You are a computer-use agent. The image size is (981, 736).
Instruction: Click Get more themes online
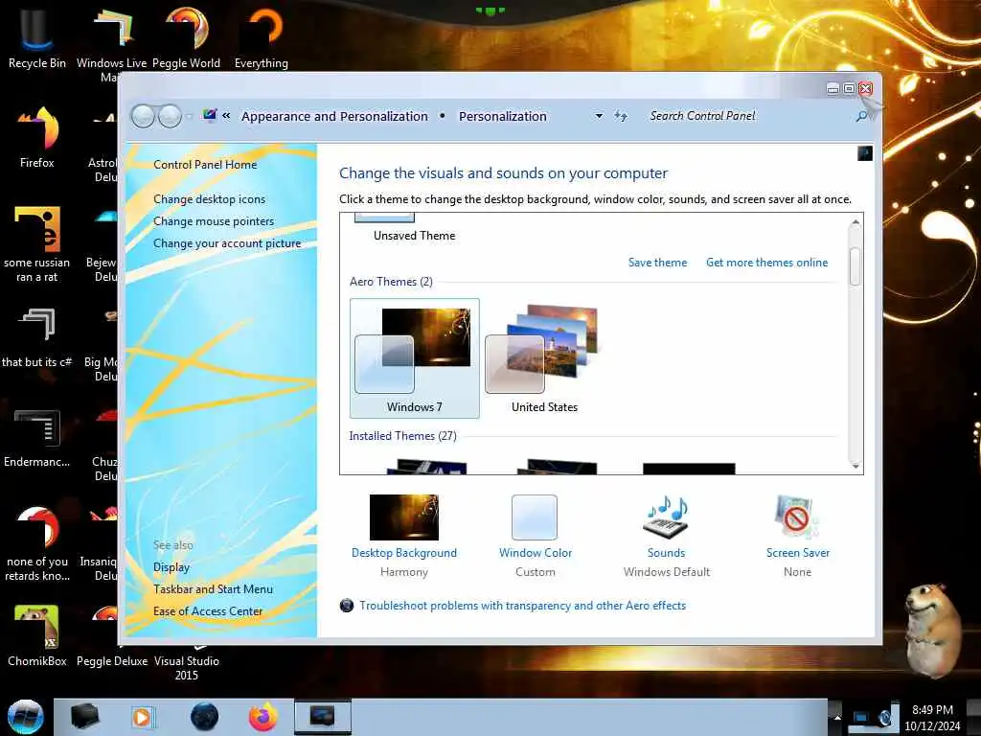[767, 263]
